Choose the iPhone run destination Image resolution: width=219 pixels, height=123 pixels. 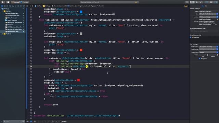[x=25, y=2]
